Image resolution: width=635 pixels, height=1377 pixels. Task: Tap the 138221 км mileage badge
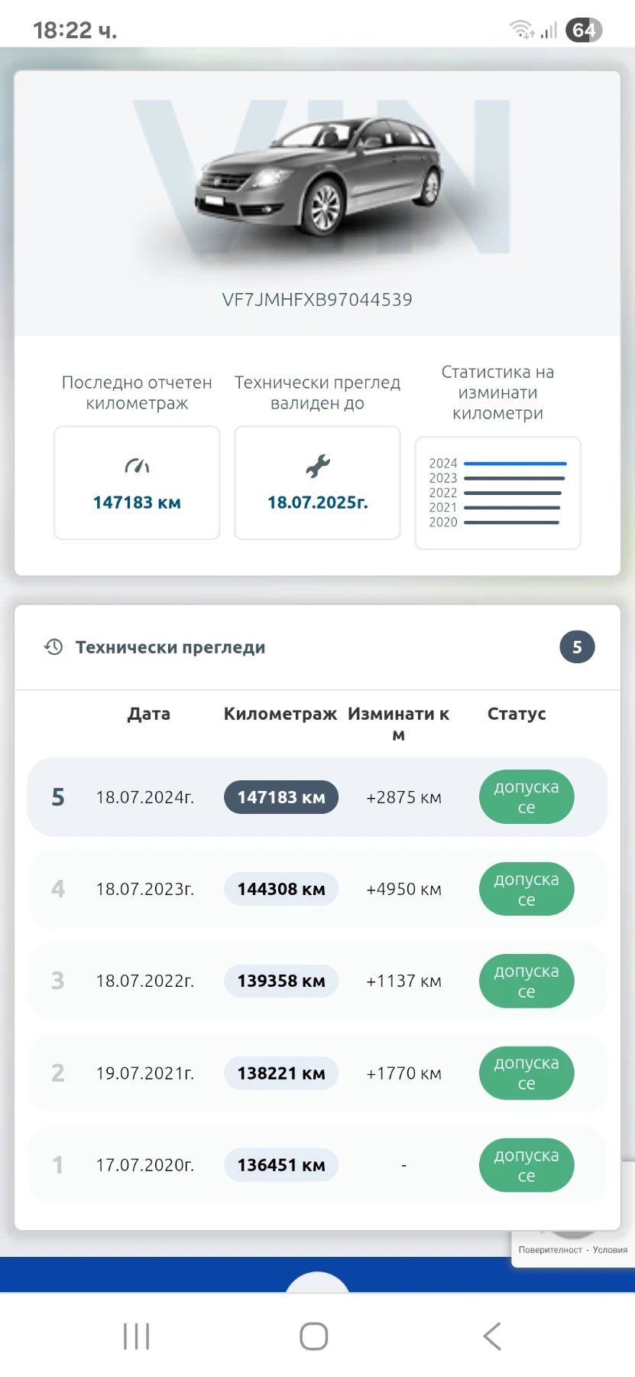(x=281, y=1073)
